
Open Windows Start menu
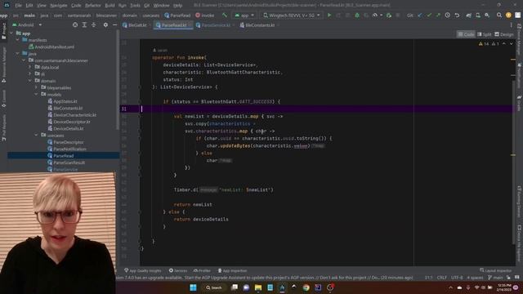tap(193, 287)
